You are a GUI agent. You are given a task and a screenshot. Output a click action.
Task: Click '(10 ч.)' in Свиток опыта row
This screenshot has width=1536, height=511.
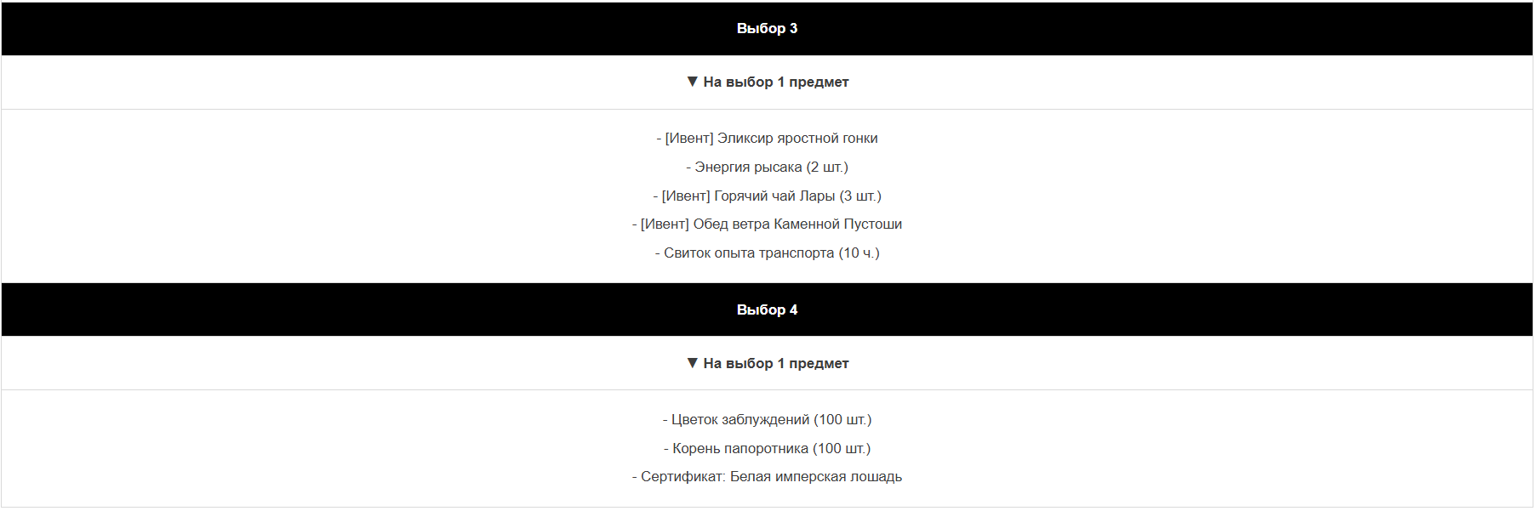[859, 253]
